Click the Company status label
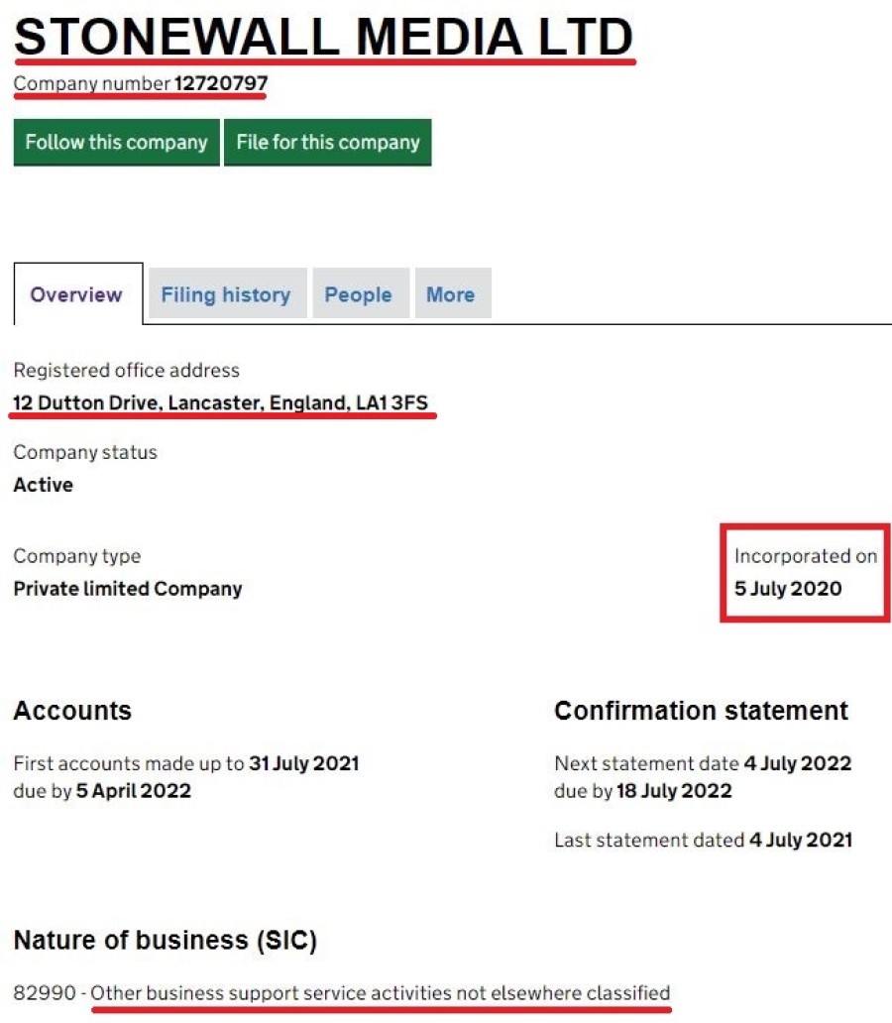Screen dimensions: 892x1023 85,452
